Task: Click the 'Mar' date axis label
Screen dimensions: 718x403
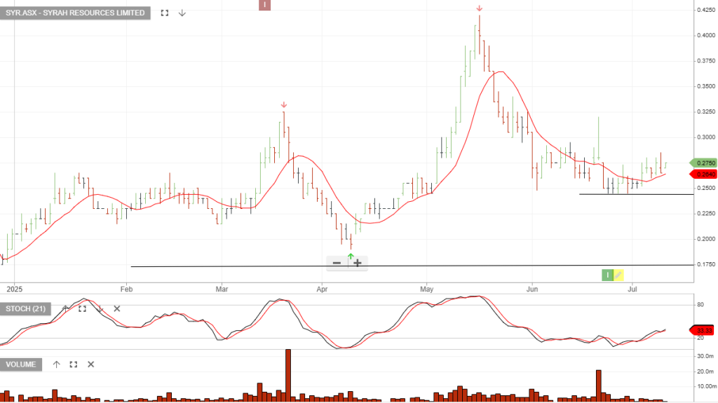Action: point(222,289)
